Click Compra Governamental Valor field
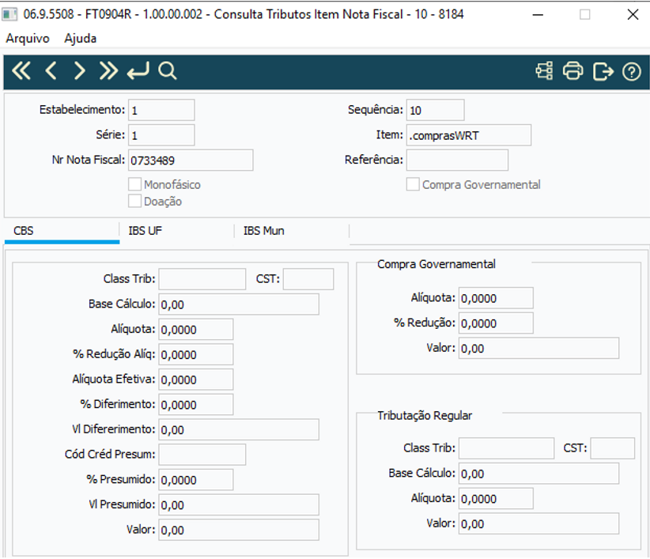This screenshot has width=650, height=559. (539, 348)
